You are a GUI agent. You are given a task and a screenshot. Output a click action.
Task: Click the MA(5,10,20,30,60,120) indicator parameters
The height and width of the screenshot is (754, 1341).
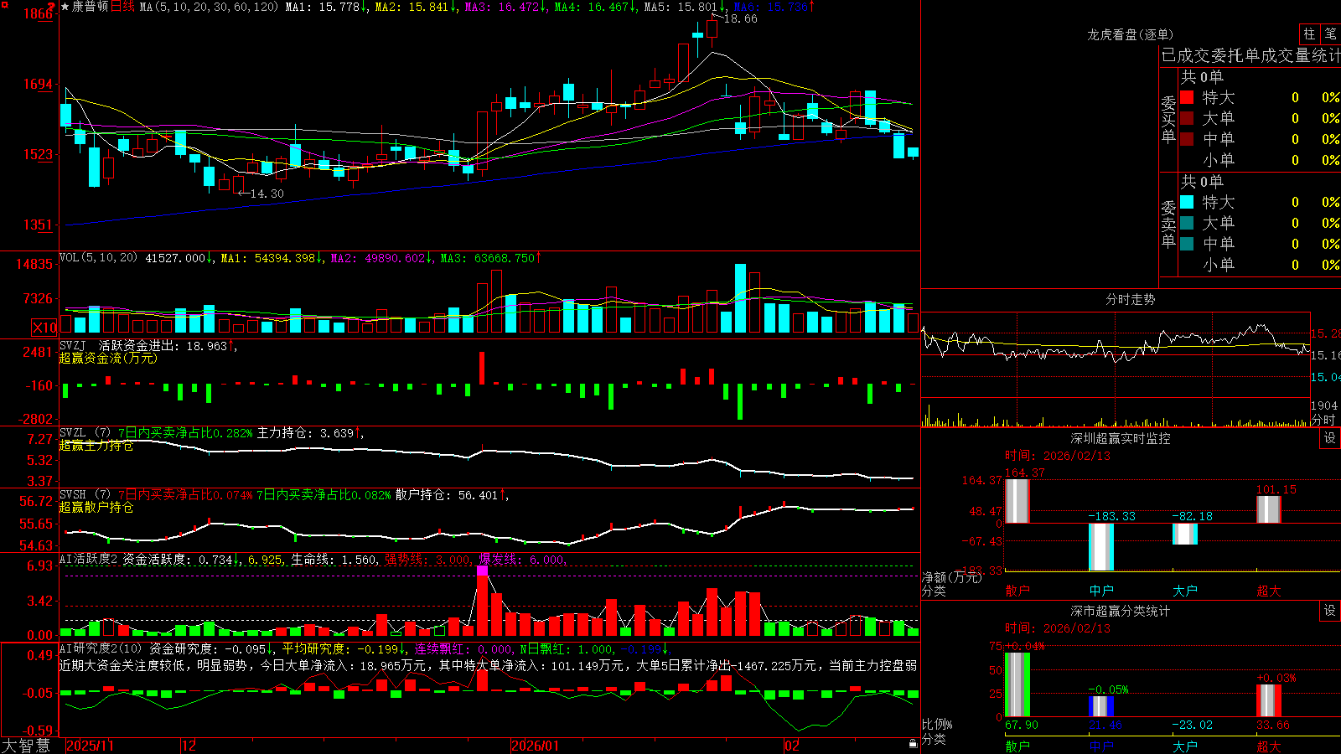pyautogui.click(x=209, y=7)
